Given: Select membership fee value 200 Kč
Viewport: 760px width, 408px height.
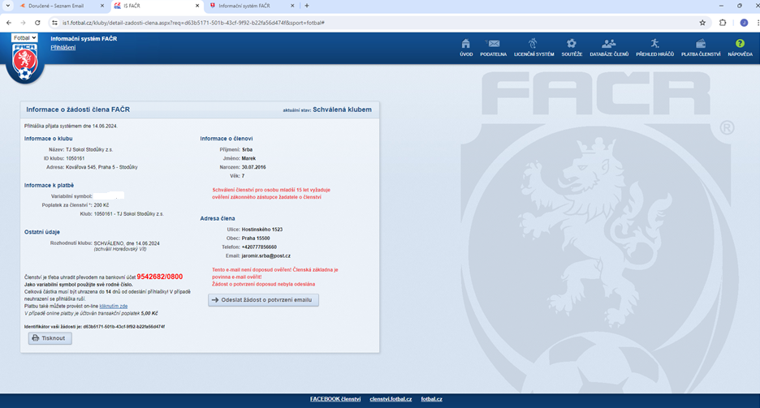Looking at the screenshot, I should [101, 205].
